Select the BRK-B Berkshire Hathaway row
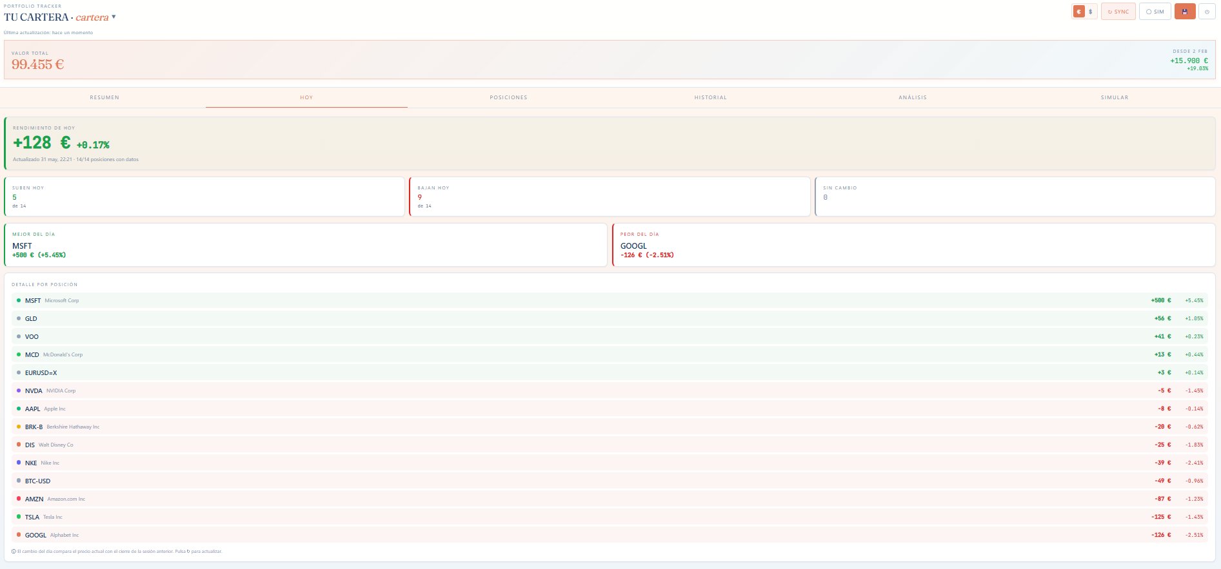Image resolution: width=1221 pixels, height=569 pixels. tap(610, 427)
